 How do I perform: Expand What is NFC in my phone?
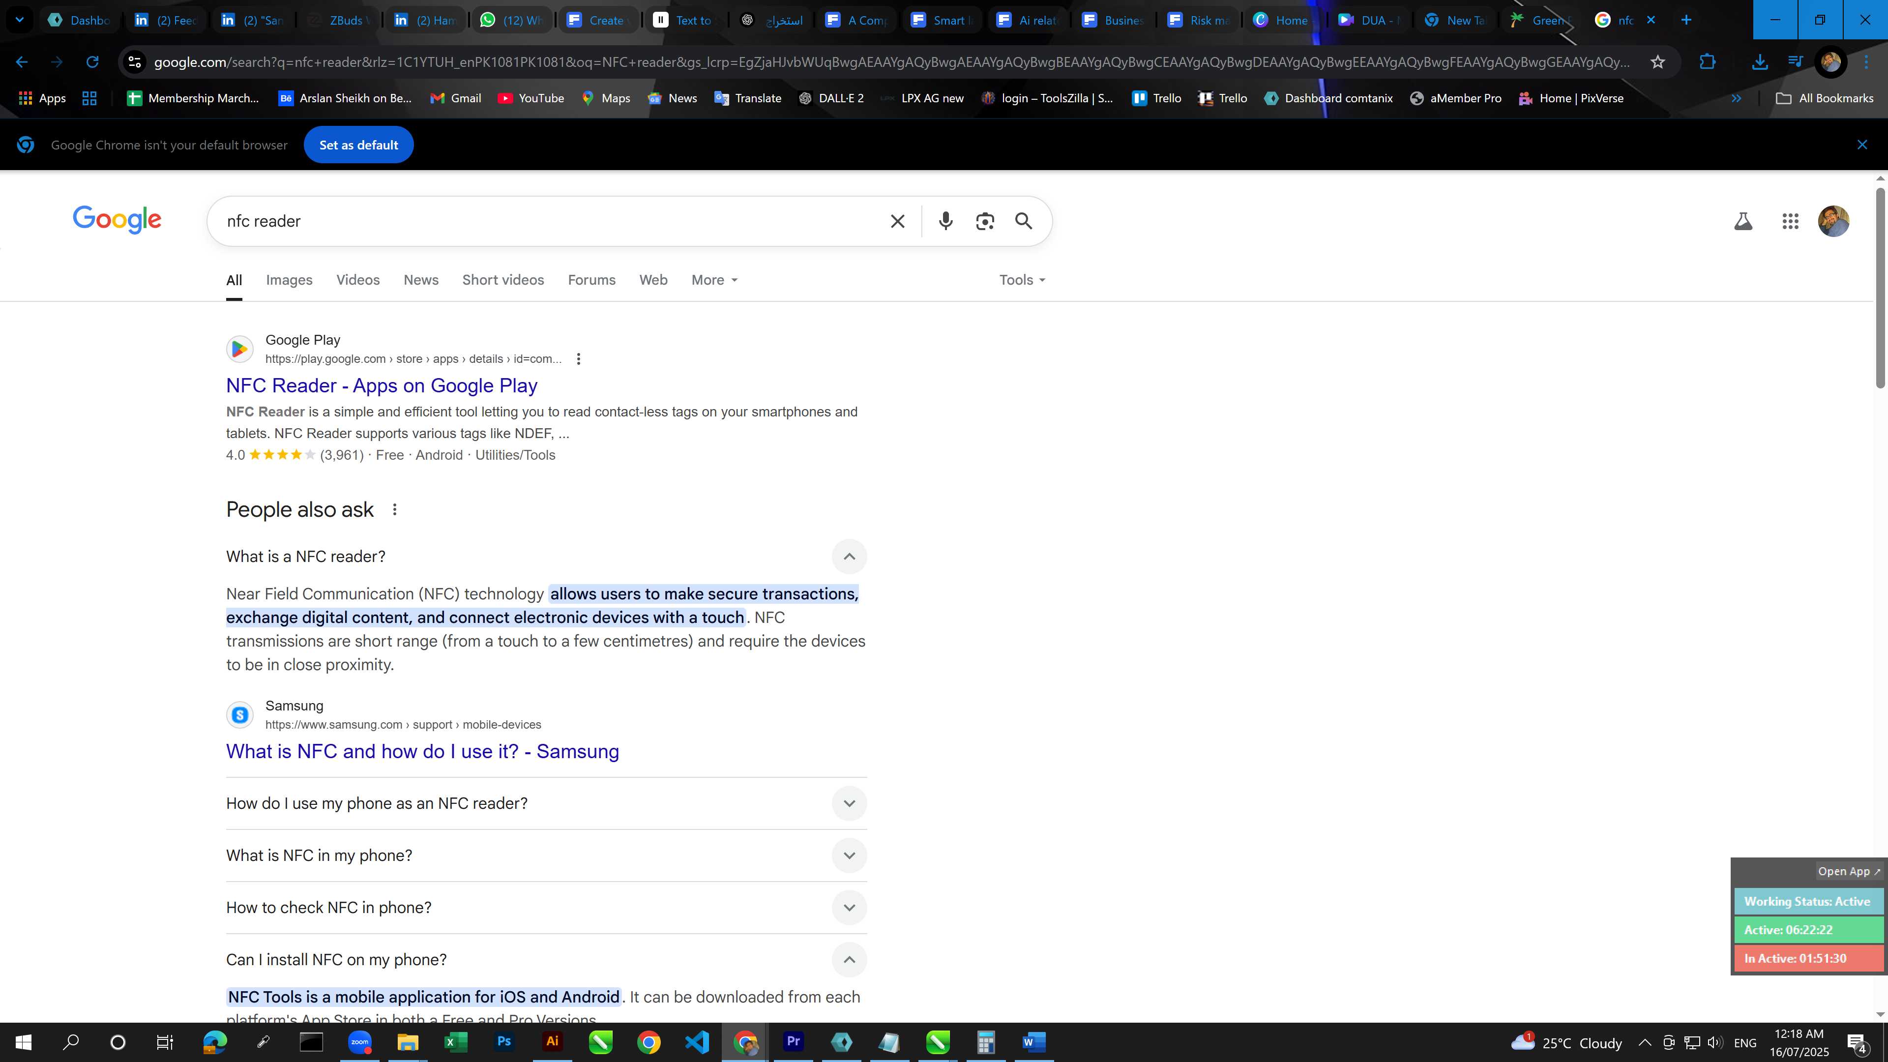pyautogui.click(x=849, y=855)
